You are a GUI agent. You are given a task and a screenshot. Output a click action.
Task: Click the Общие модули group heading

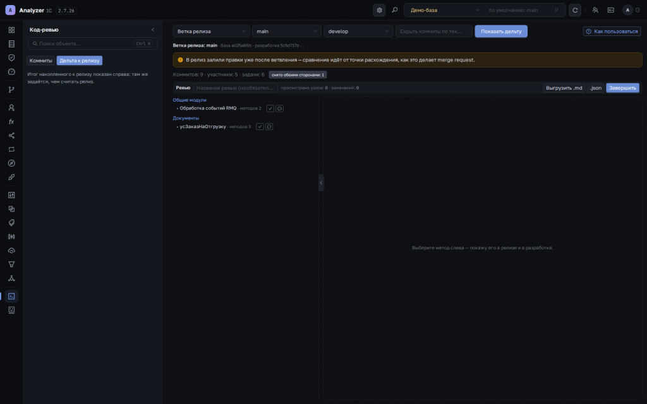click(x=190, y=100)
